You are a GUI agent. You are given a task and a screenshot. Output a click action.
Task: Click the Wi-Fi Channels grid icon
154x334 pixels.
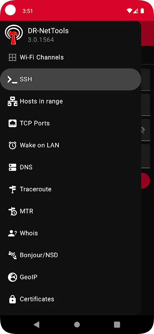point(13,57)
